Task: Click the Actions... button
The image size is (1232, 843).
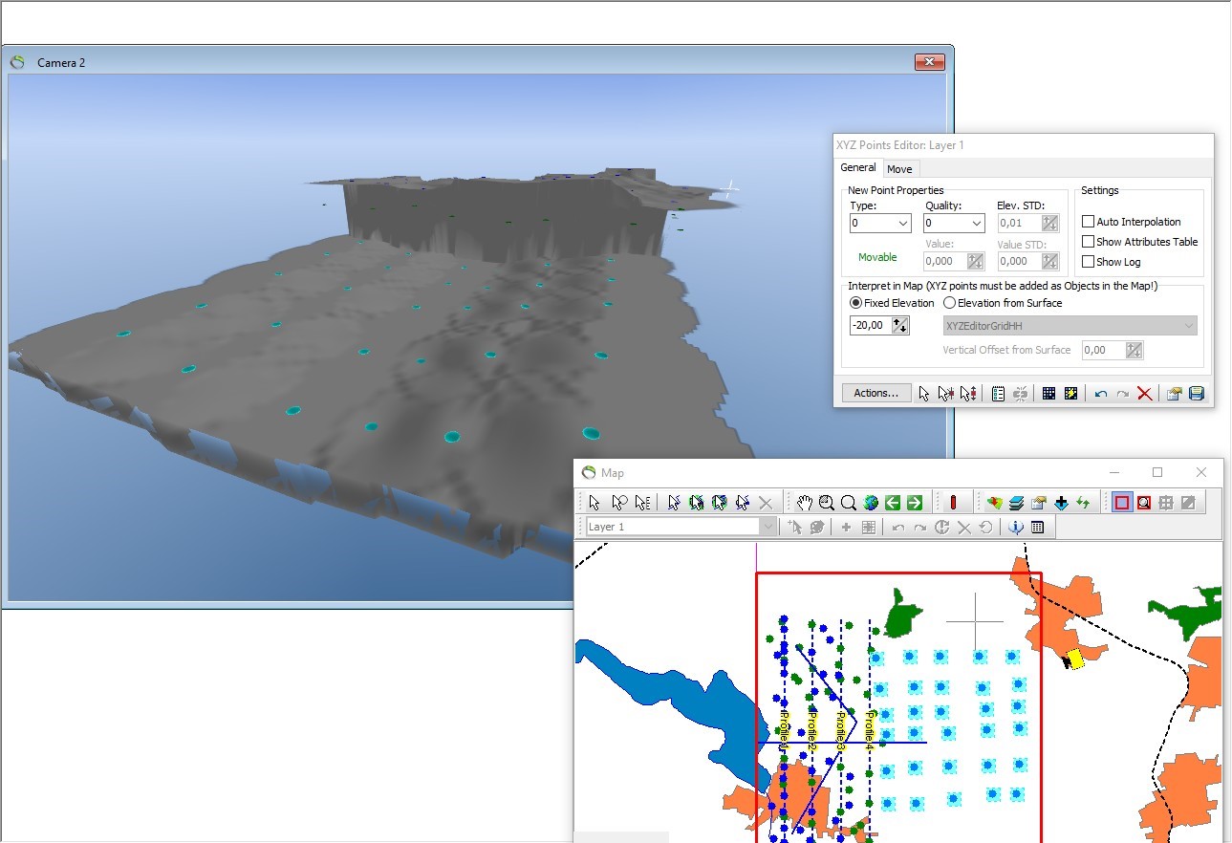Action: (x=876, y=393)
